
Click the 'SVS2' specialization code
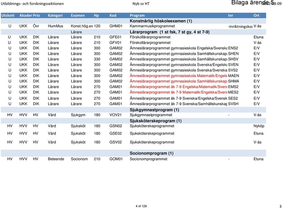coord(233,70)
